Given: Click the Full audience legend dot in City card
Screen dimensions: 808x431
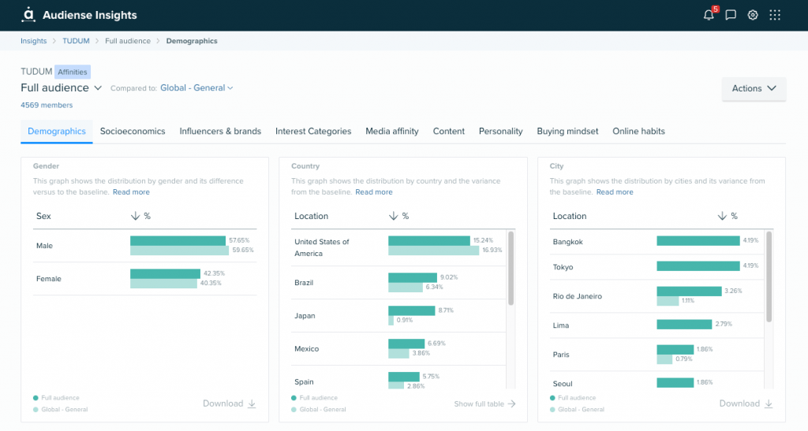Looking at the screenshot, I should click(552, 398).
